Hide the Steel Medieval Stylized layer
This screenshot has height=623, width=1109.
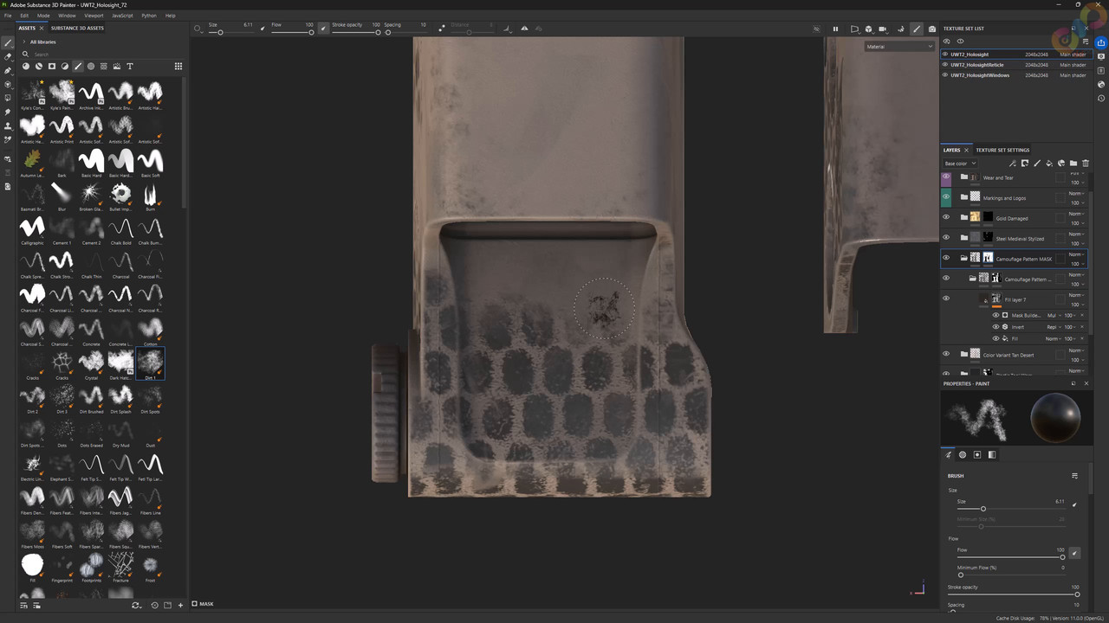(946, 237)
